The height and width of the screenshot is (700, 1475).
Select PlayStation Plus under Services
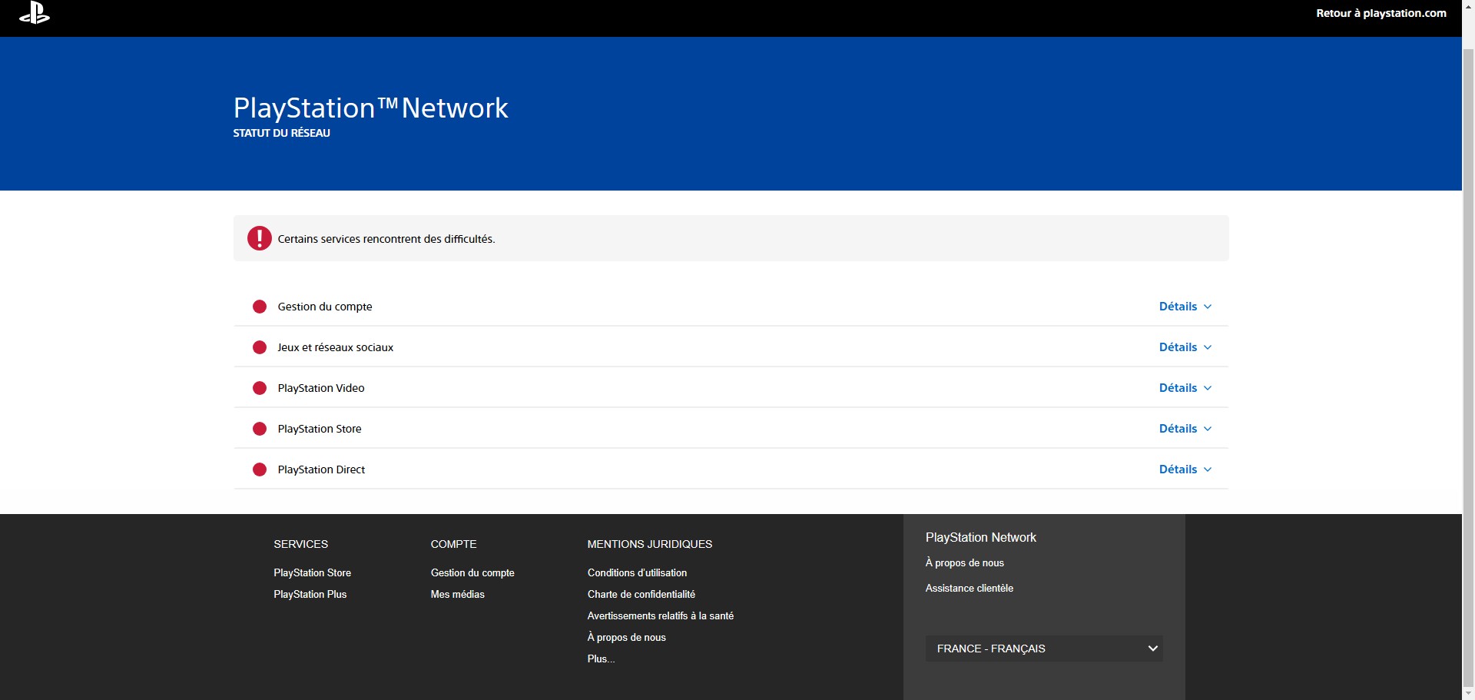coord(310,594)
